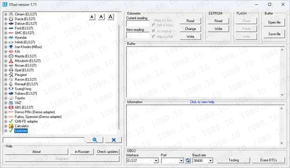Click the Calculator icon in the tree

pyautogui.click(x=11, y=126)
